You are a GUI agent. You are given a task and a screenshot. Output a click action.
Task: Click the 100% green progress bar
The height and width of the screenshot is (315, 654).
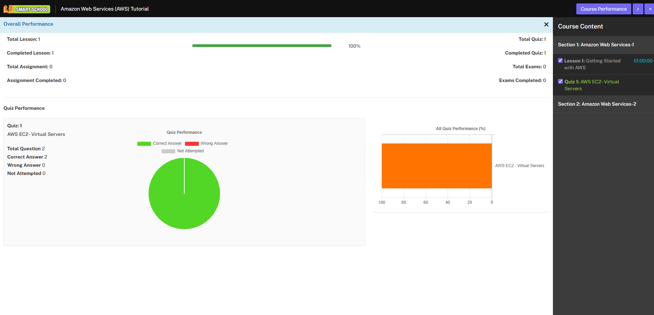pos(262,45)
